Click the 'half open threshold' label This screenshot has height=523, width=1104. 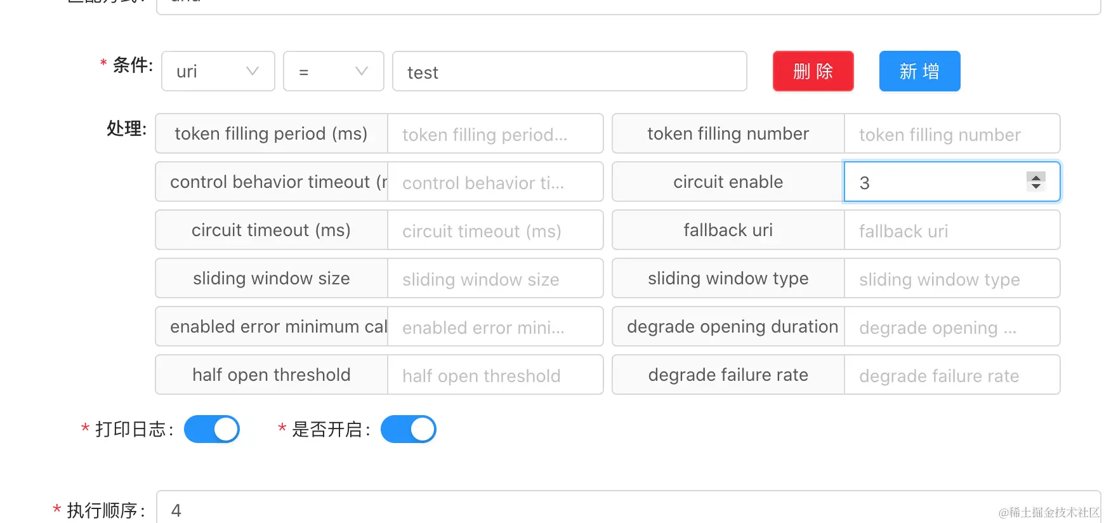[x=271, y=375]
